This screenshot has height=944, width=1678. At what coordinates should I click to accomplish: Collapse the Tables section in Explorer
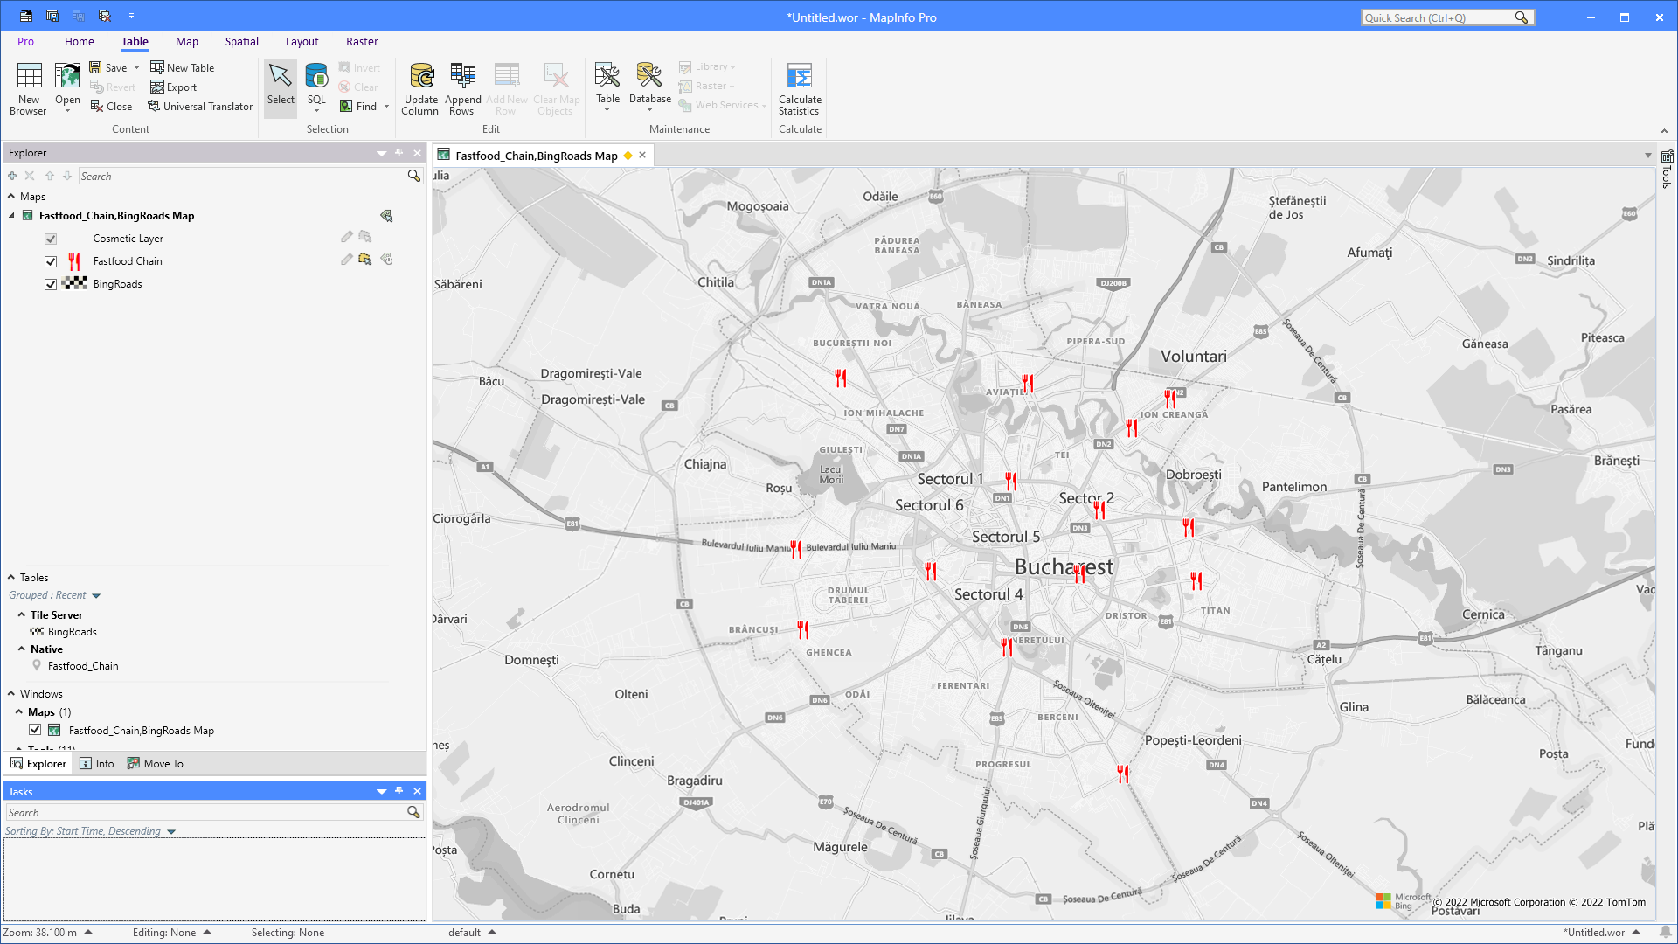point(11,577)
